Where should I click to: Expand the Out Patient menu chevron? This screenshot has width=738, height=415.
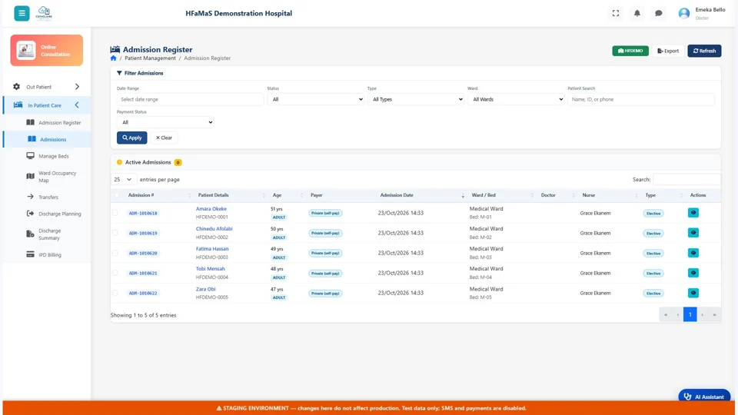(77, 87)
